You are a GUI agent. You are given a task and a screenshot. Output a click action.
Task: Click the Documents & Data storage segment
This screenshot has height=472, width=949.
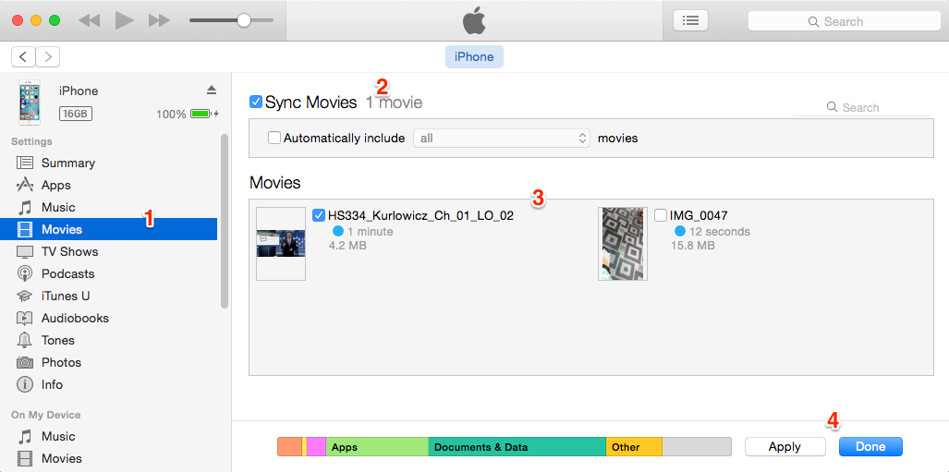point(517,447)
